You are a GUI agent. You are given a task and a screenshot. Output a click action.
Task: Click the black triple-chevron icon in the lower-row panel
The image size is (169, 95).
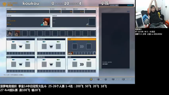(x=82, y=64)
